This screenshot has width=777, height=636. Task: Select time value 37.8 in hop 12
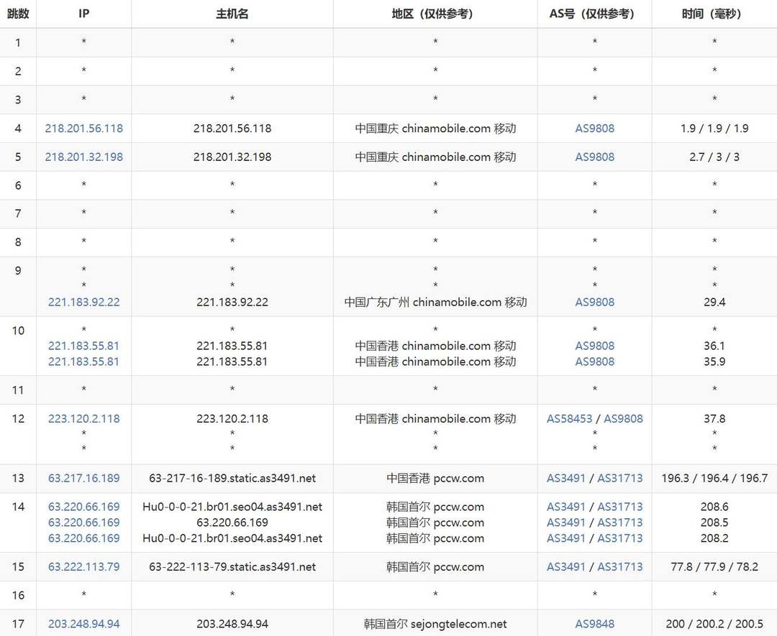[714, 418]
